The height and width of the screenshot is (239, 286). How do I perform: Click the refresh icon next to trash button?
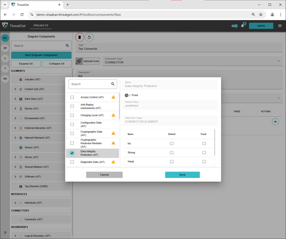point(89,37)
